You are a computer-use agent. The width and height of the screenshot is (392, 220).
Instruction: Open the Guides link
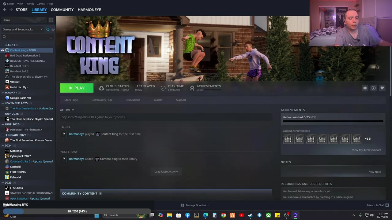[x=158, y=100]
